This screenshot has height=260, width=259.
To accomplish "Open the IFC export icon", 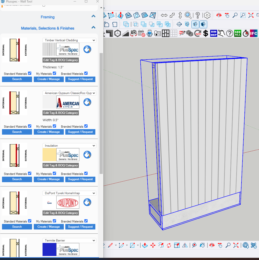I will (x=254, y=33).
